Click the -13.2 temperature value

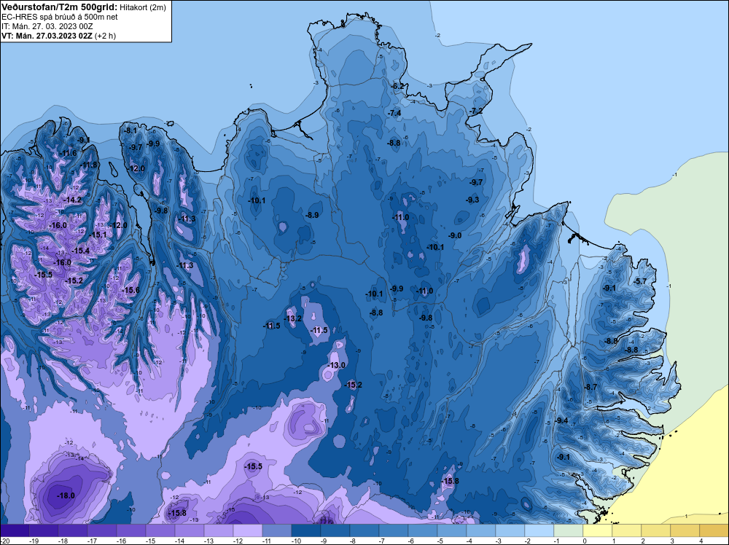[x=293, y=318]
